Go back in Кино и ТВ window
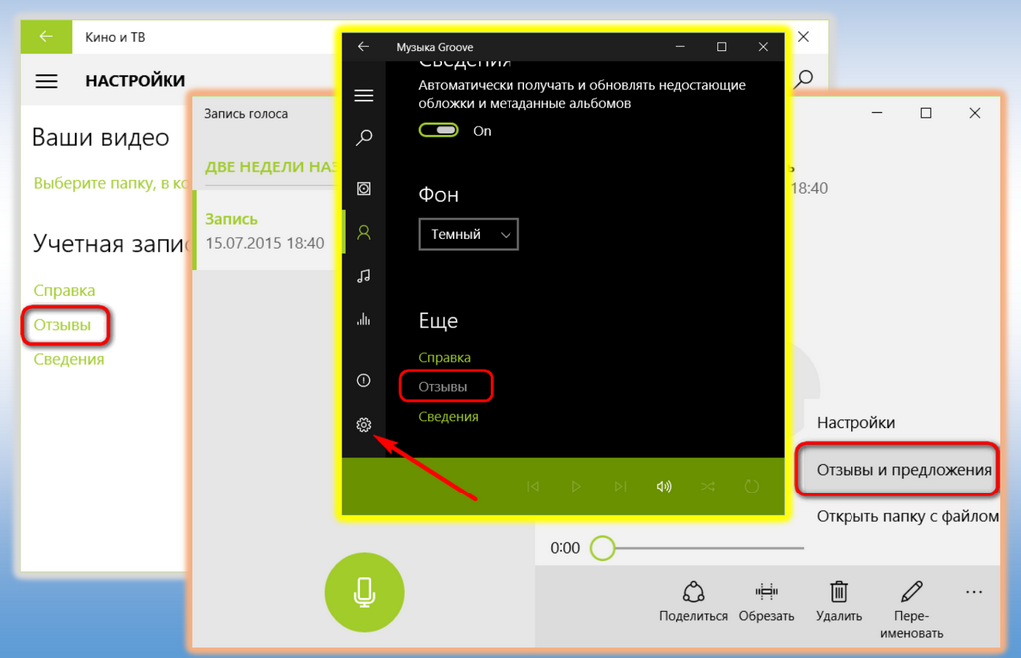 (46, 37)
